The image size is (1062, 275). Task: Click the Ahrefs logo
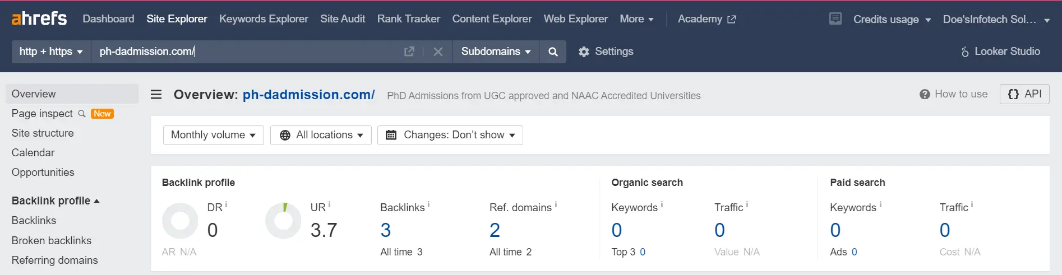39,18
